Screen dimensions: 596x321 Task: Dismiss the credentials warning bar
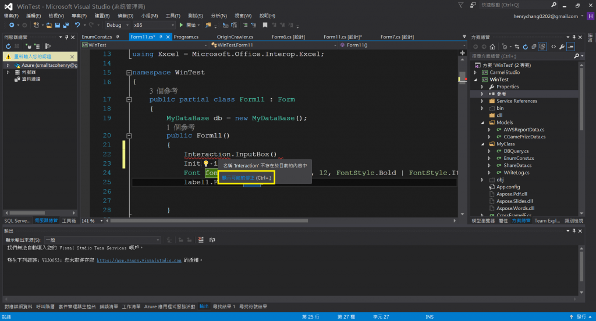point(72,56)
